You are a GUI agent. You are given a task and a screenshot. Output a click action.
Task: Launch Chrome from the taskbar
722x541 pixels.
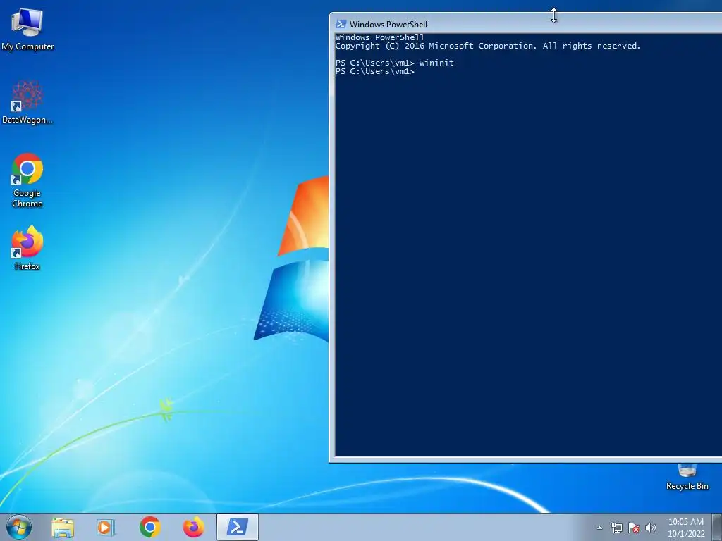(x=150, y=527)
